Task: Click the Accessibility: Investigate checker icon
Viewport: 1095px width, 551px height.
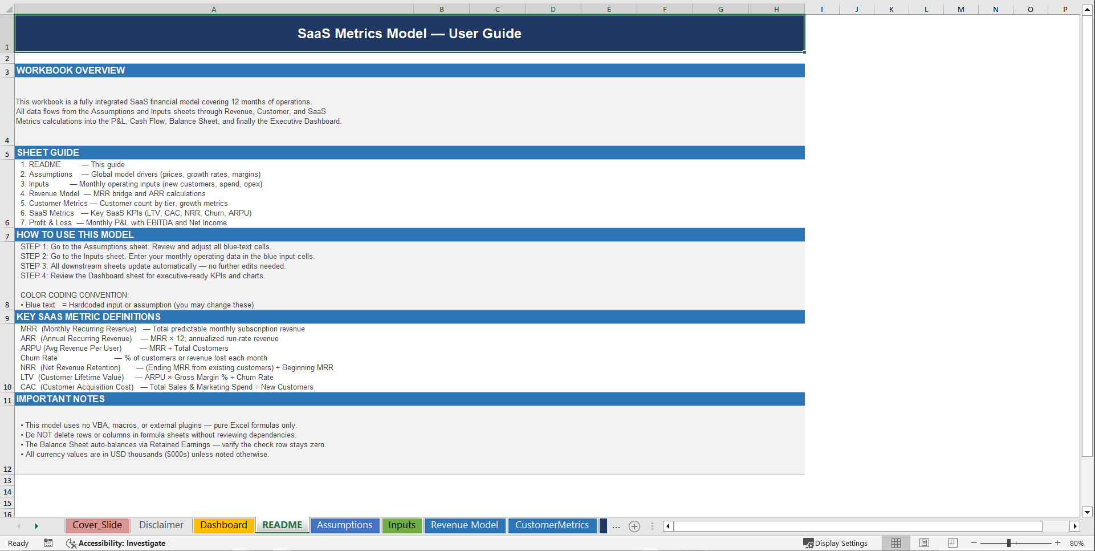Action: [71, 544]
